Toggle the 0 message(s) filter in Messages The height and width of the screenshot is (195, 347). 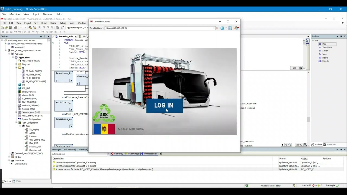tap(149, 154)
